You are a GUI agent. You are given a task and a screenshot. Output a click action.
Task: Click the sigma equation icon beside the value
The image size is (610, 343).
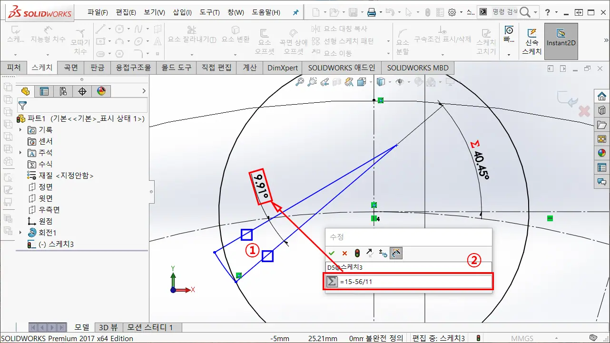click(x=332, y=282)
